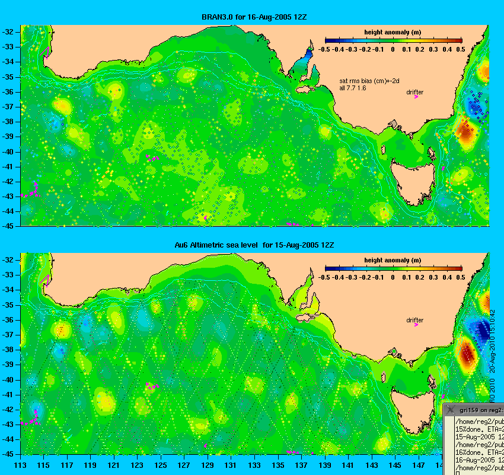Click the "0" tick of the BRAN3.0 colorbar

point(393,49)
